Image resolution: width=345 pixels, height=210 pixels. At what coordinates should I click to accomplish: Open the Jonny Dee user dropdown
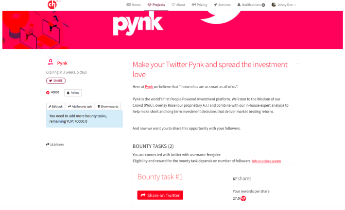point(284,5)
